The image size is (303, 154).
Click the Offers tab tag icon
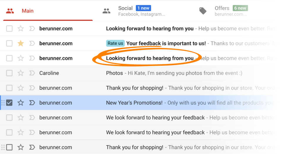pos(203,11)
